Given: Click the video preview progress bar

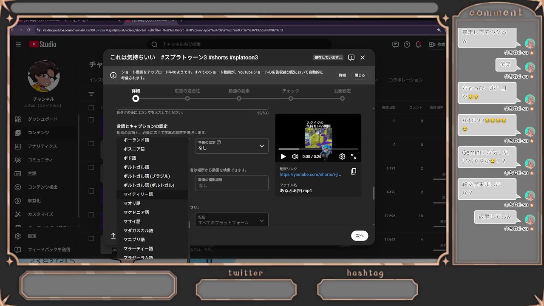Looking at the screenshot, I should click(x=318, y=149).
